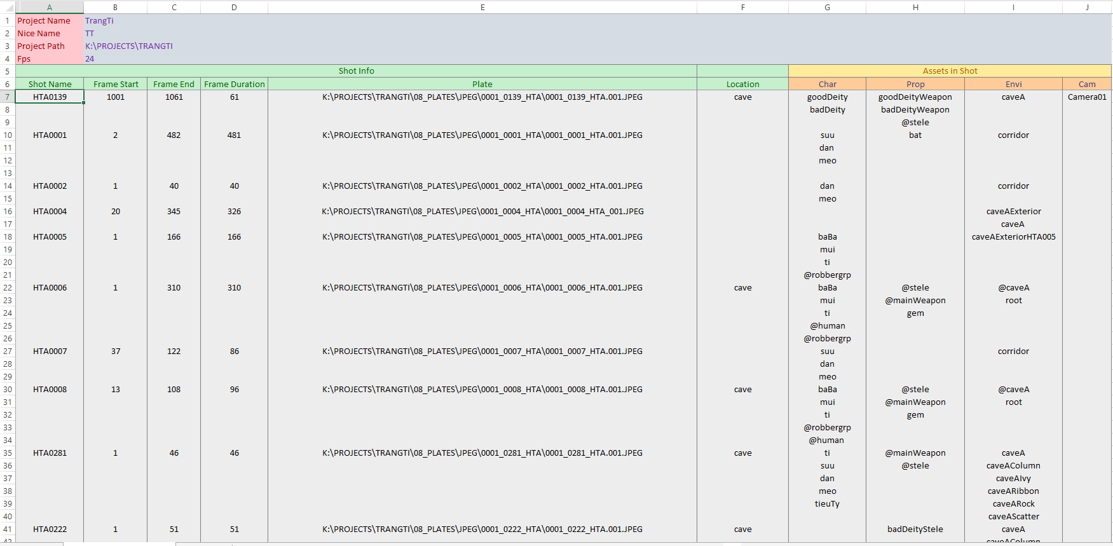The image size is (1113, 546).
Task: Click the 'tieuTy' character cell
Action: tap(827, 503)
